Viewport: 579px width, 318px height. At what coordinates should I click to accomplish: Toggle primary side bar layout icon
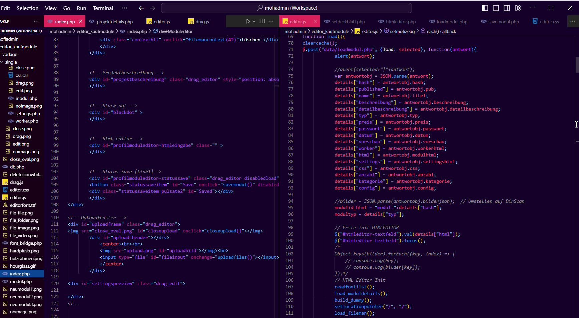(x=485, y=8)
